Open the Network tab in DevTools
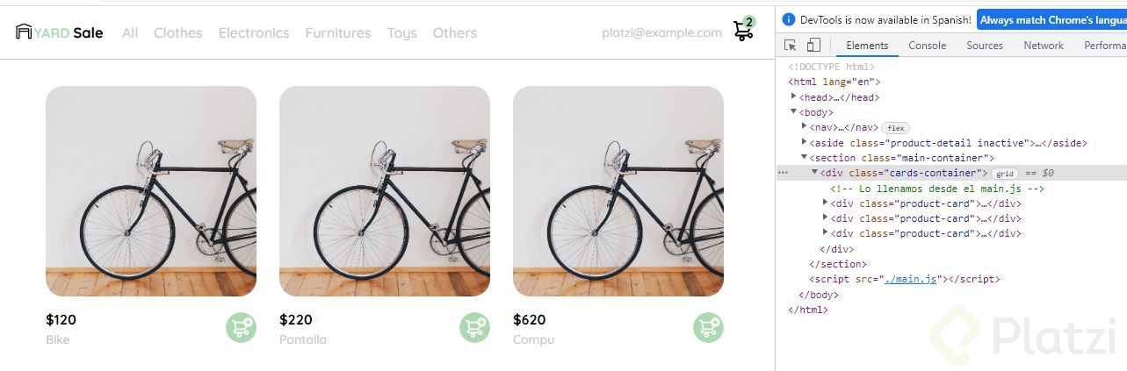Screen dimensions: 1127x371 [x=1043, y=46]
